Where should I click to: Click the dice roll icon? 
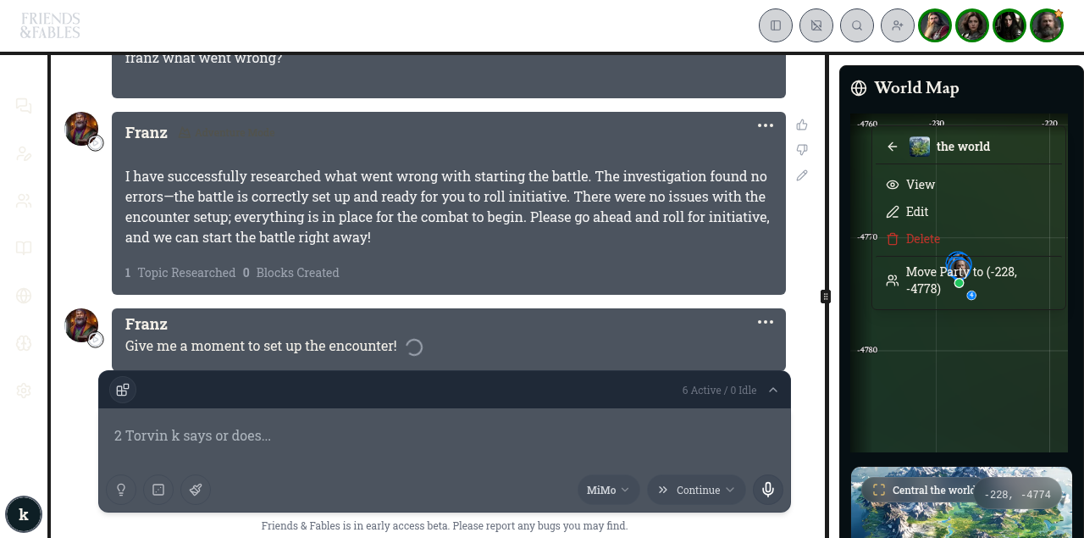pyautogui.click(x=158, y=490)
